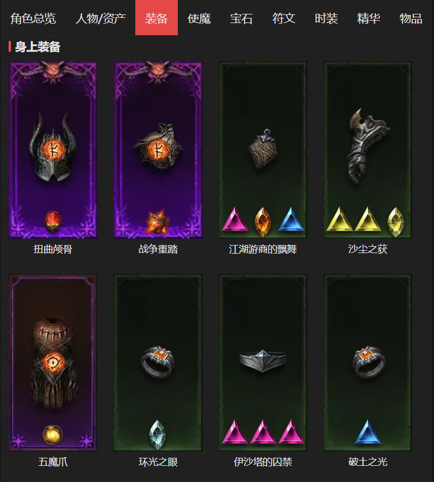Click the 扭曲颅骨 horned helmet icon
The height and width of the screenshot is (482, 434).
coord(53,147)
